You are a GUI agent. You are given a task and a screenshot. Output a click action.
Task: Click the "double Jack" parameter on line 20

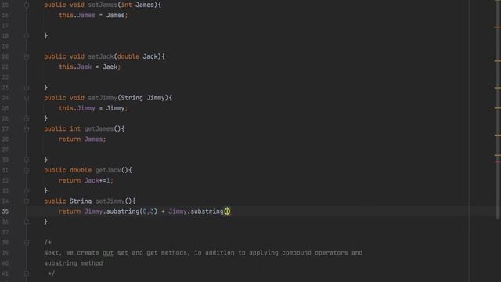pos(138,56)
